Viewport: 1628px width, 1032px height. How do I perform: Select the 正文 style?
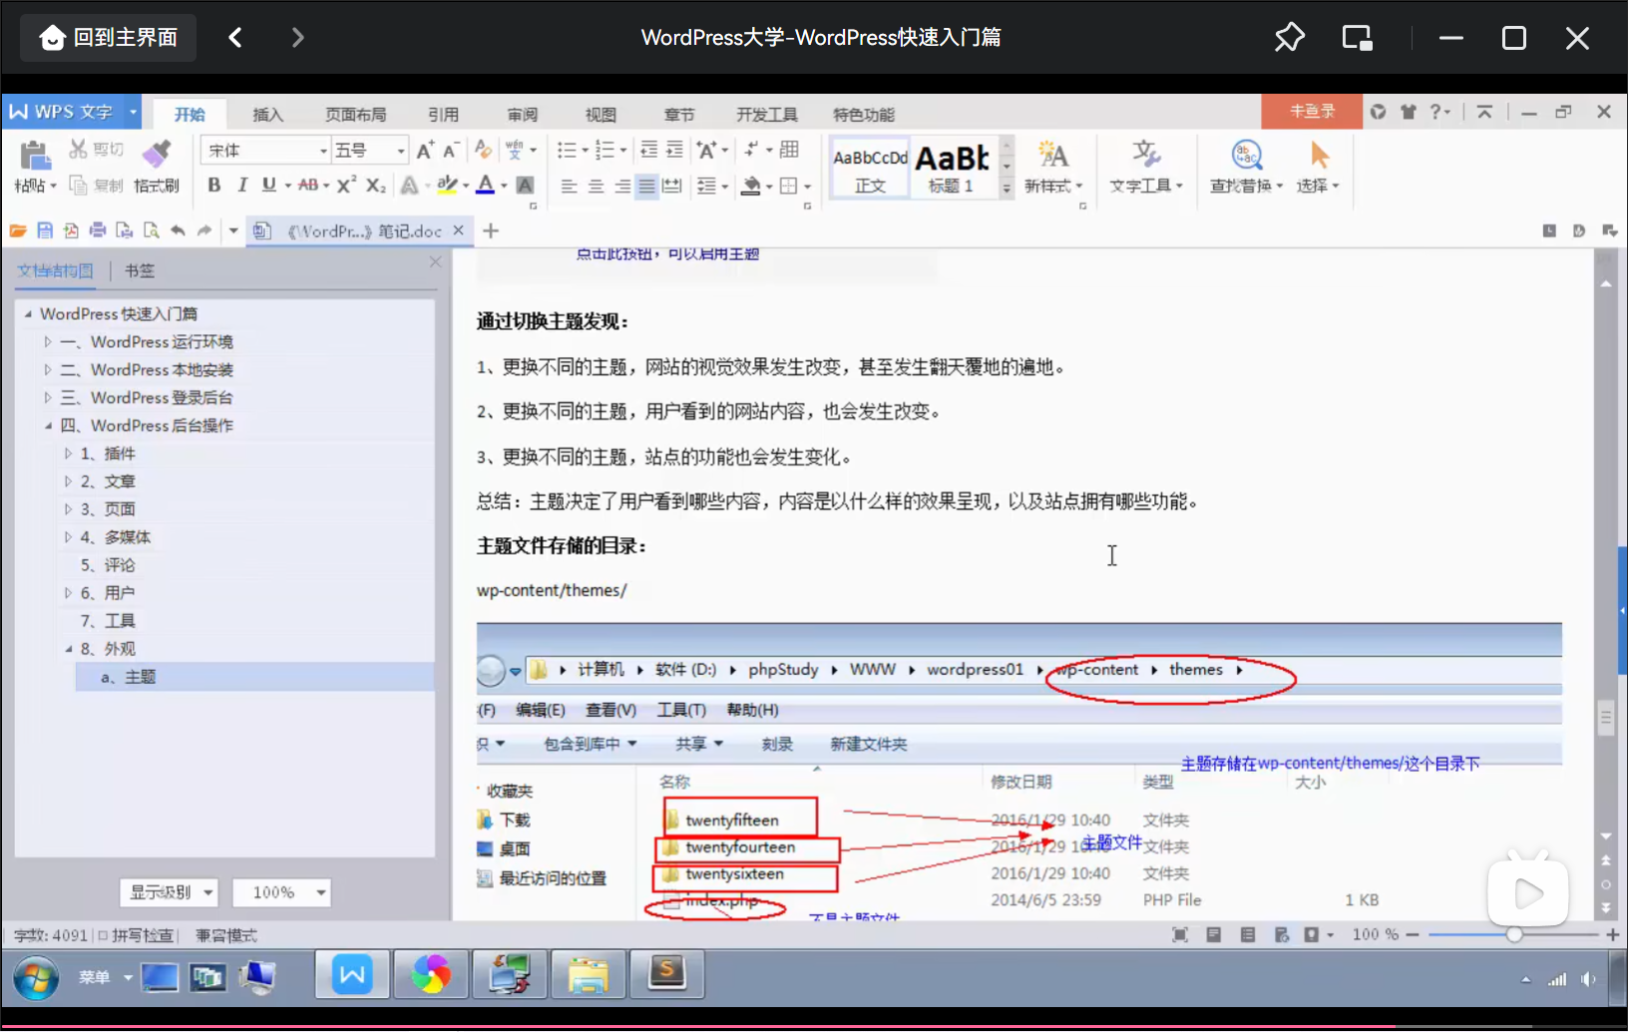pyautogui.click(x=870, y=168)
